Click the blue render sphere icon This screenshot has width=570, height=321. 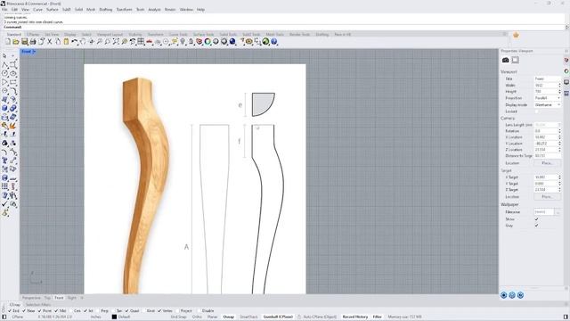click(x=232, y=42)
